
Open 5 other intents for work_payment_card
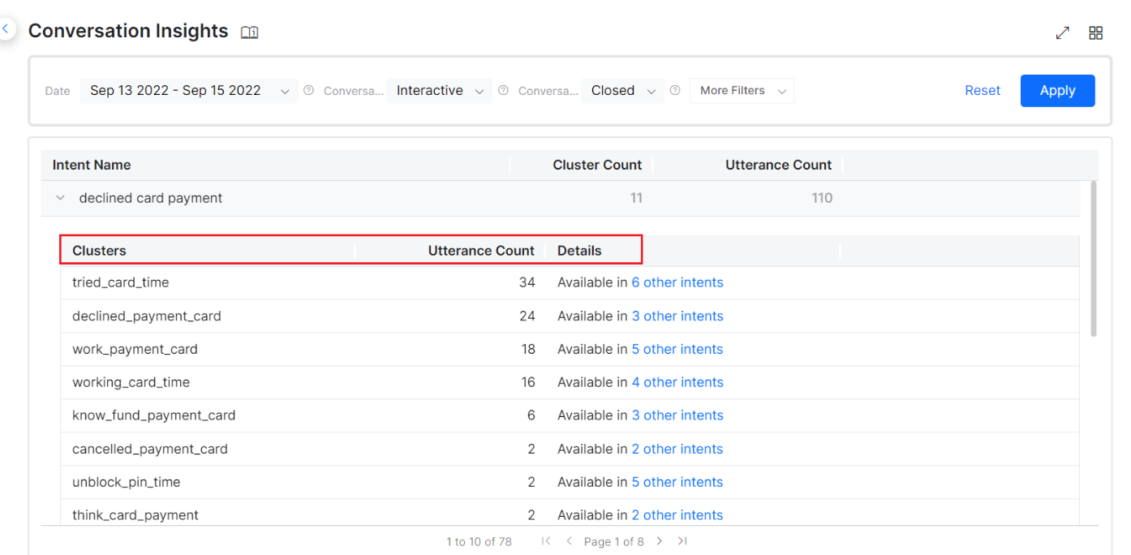pyautogui.click(x=677, y=349)
